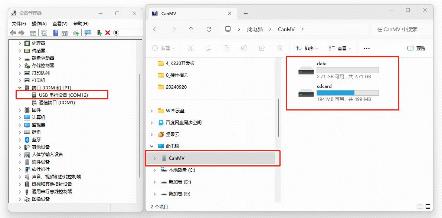Switch Explorer to detailed list view mode
This screenshot has height=218, width=442.
click(419, 207)
